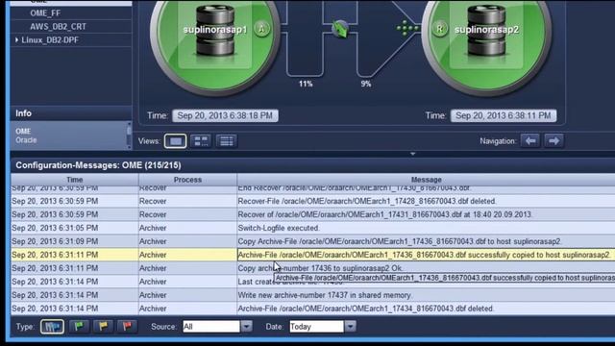
Task: Sort by the Time column header
Action: [x=75, y=180]
